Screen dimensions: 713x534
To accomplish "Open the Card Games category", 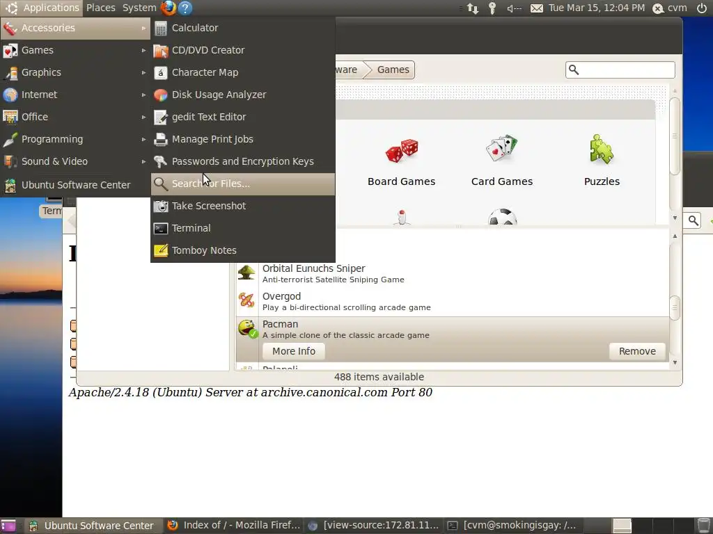I will pos(502,161).
